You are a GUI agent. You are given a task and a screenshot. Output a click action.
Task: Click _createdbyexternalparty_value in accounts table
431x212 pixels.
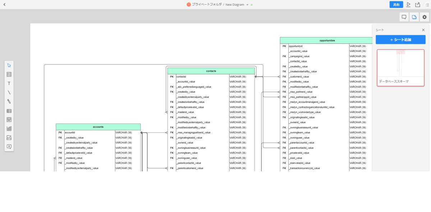click(x=81, y=143)
